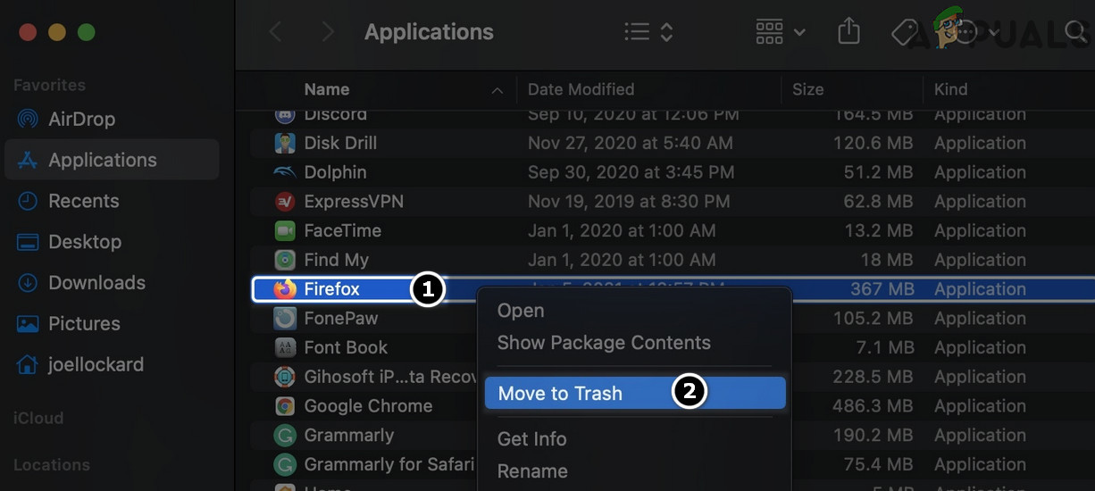Go to joellockard home folder
Viewport: 1095px width, 491px height.
pyautogui.click(x=96, y=364)
